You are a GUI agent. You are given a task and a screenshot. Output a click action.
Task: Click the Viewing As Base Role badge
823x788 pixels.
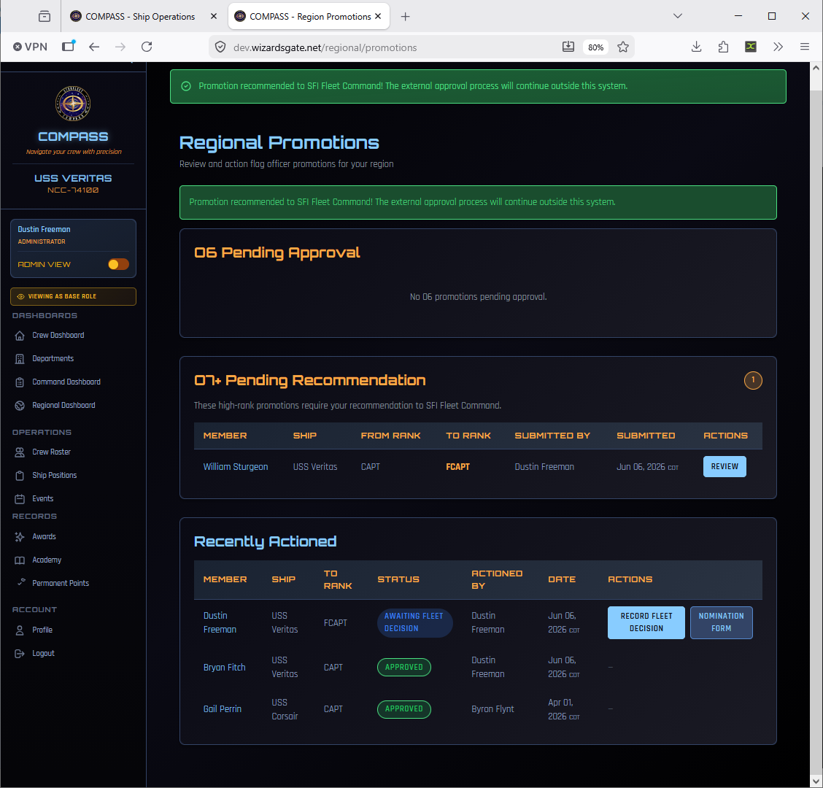point(73,297)
